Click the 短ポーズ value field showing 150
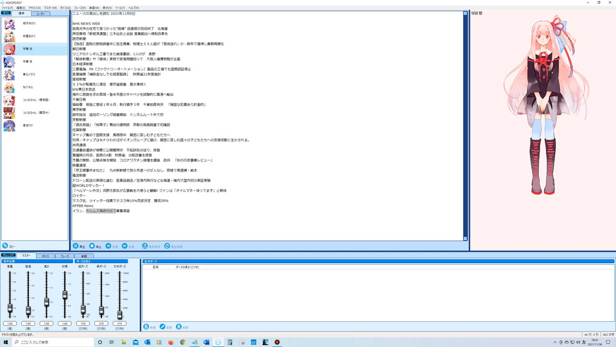616x347 pixels. 83,323
